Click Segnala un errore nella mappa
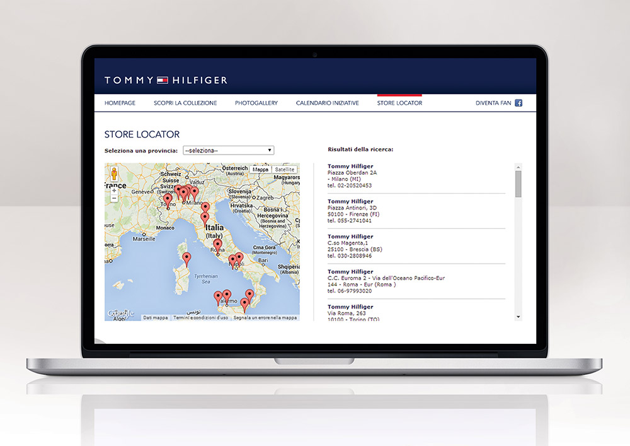The image size is (630, 446). click(x=265, y=318)
